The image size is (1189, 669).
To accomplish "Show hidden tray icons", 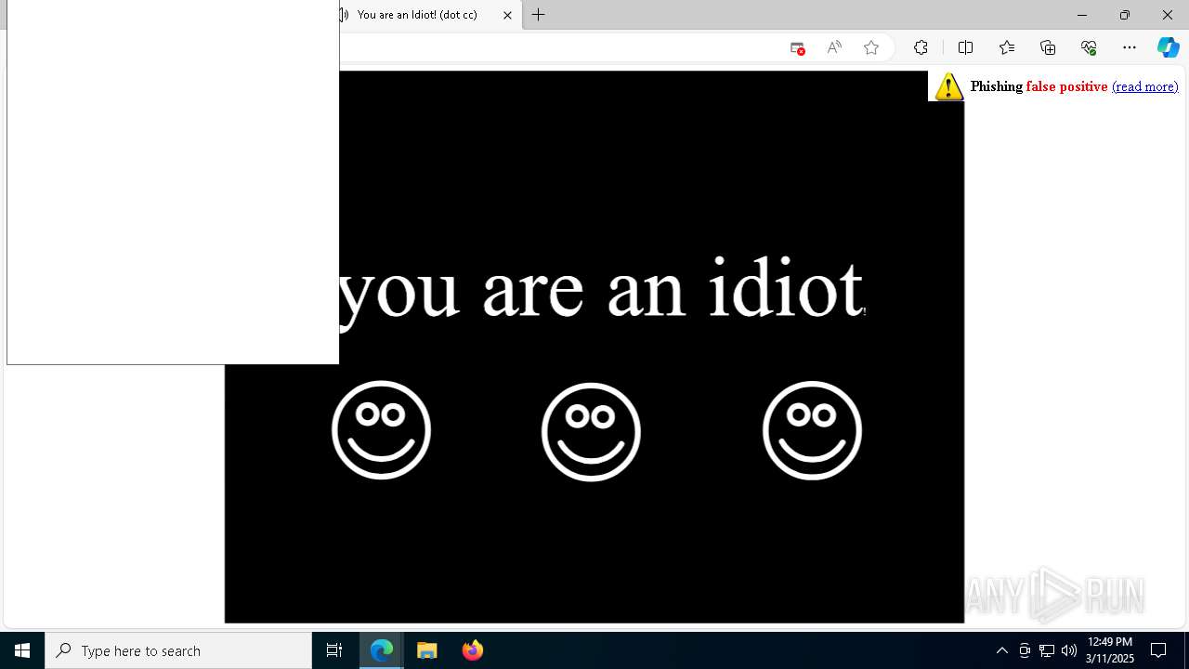I will (x=1001, y=650).
